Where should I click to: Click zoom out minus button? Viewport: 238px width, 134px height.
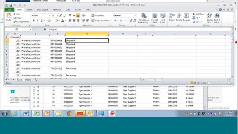click(209, 83)
